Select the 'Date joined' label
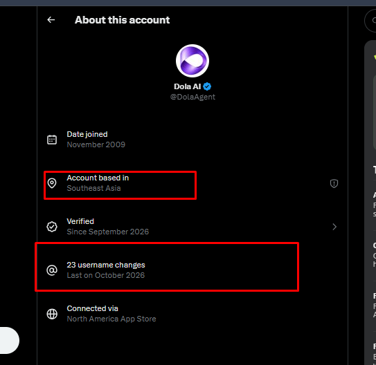376x365 pixels. 87,134
